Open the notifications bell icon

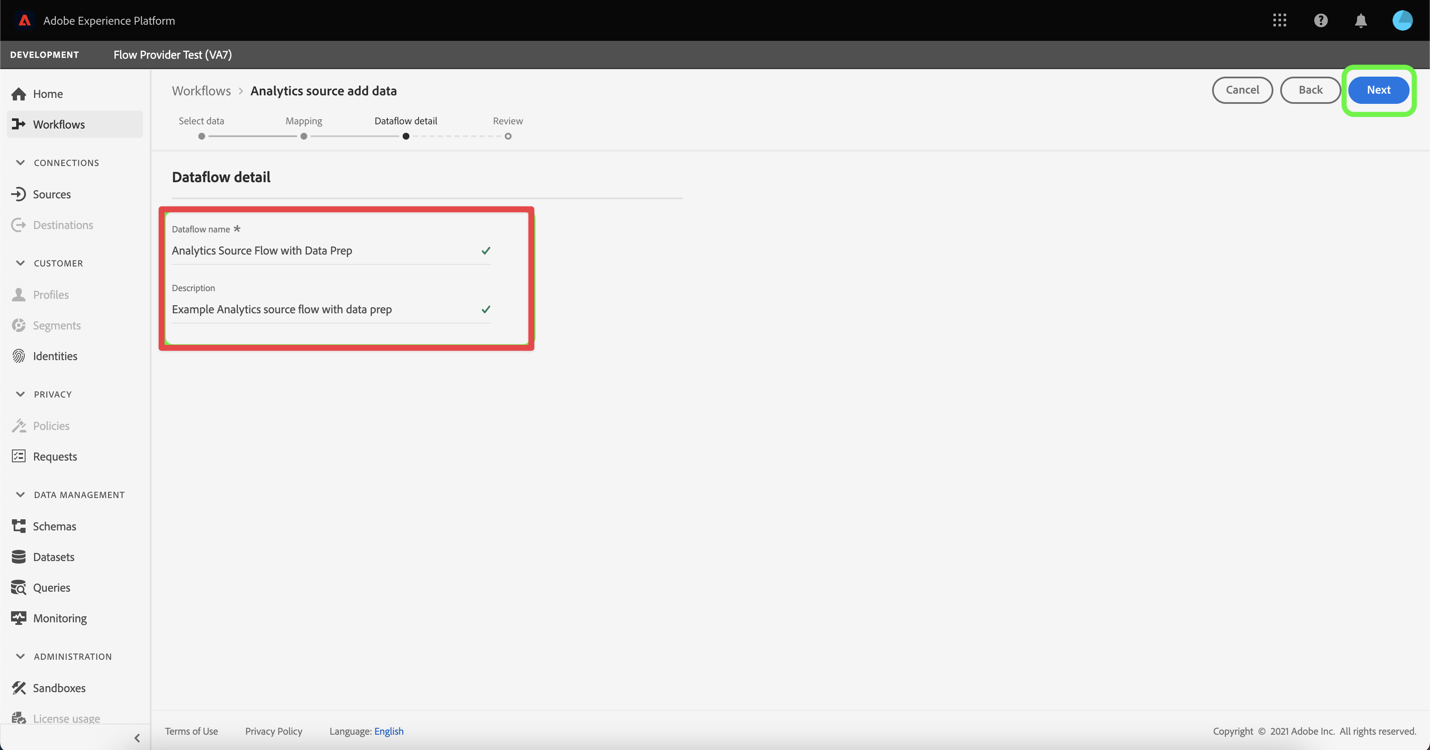(1361, 21)
